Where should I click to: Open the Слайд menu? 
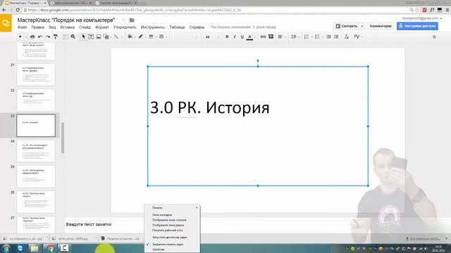coord(85,27)
